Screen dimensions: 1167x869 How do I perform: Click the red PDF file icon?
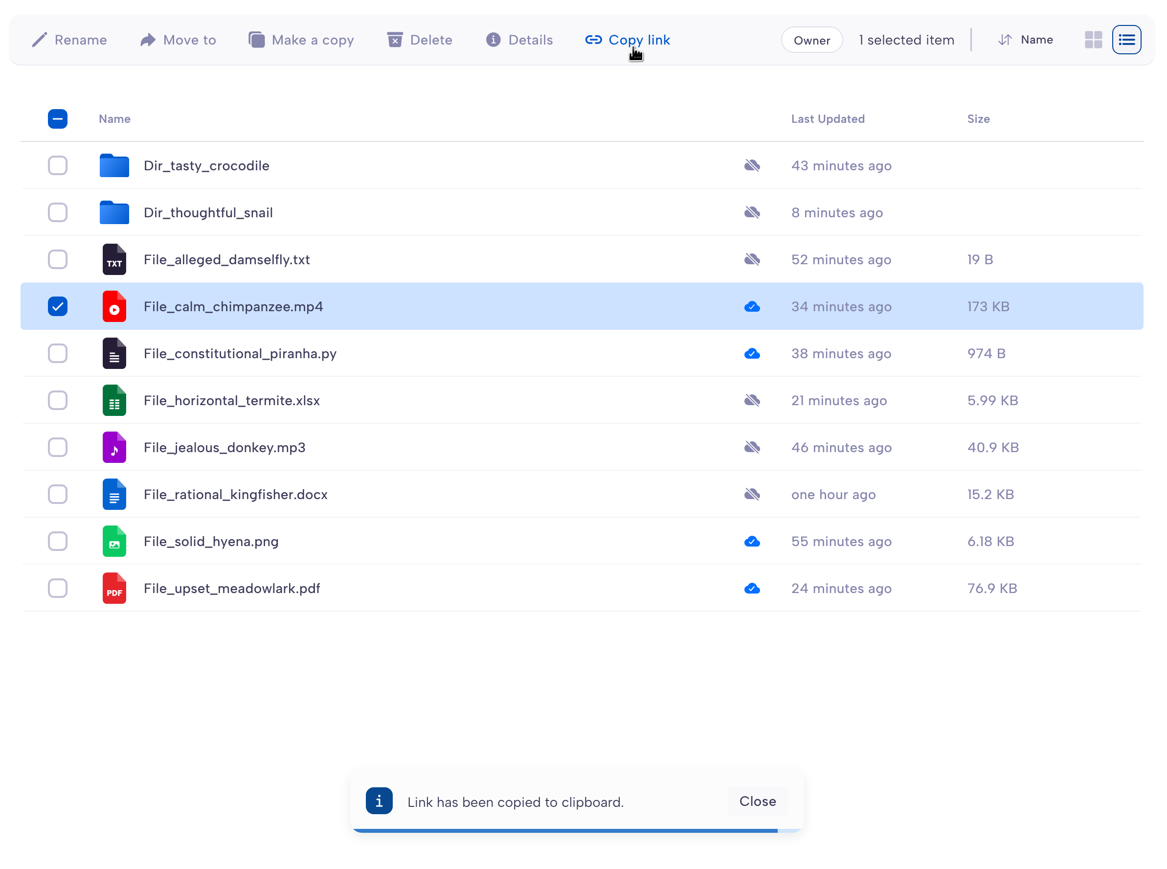114,588
